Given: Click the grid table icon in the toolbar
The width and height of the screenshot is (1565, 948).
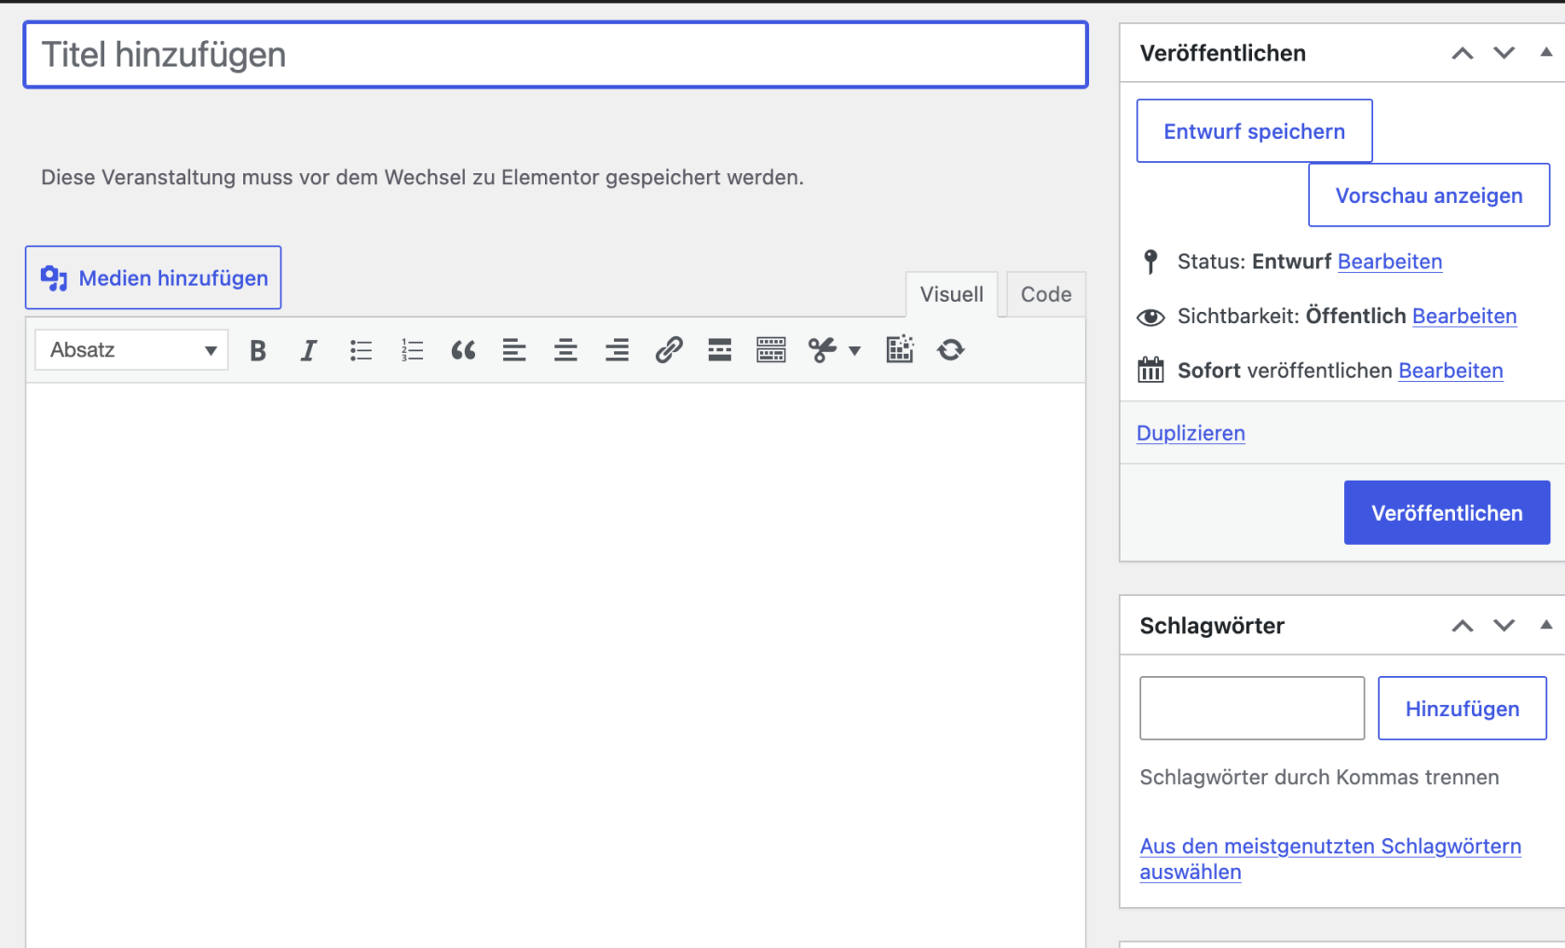Looking at the screenshot, I should pyautogui.click(x=900, y=349).
